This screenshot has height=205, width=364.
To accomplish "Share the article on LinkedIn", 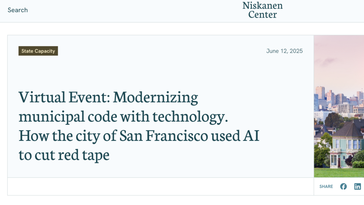I will pyautogui.click(x=358, y=186).
